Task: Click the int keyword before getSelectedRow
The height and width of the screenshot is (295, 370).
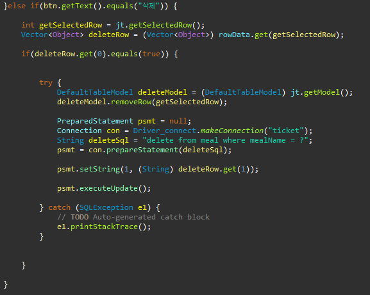Action: point(28,25)
